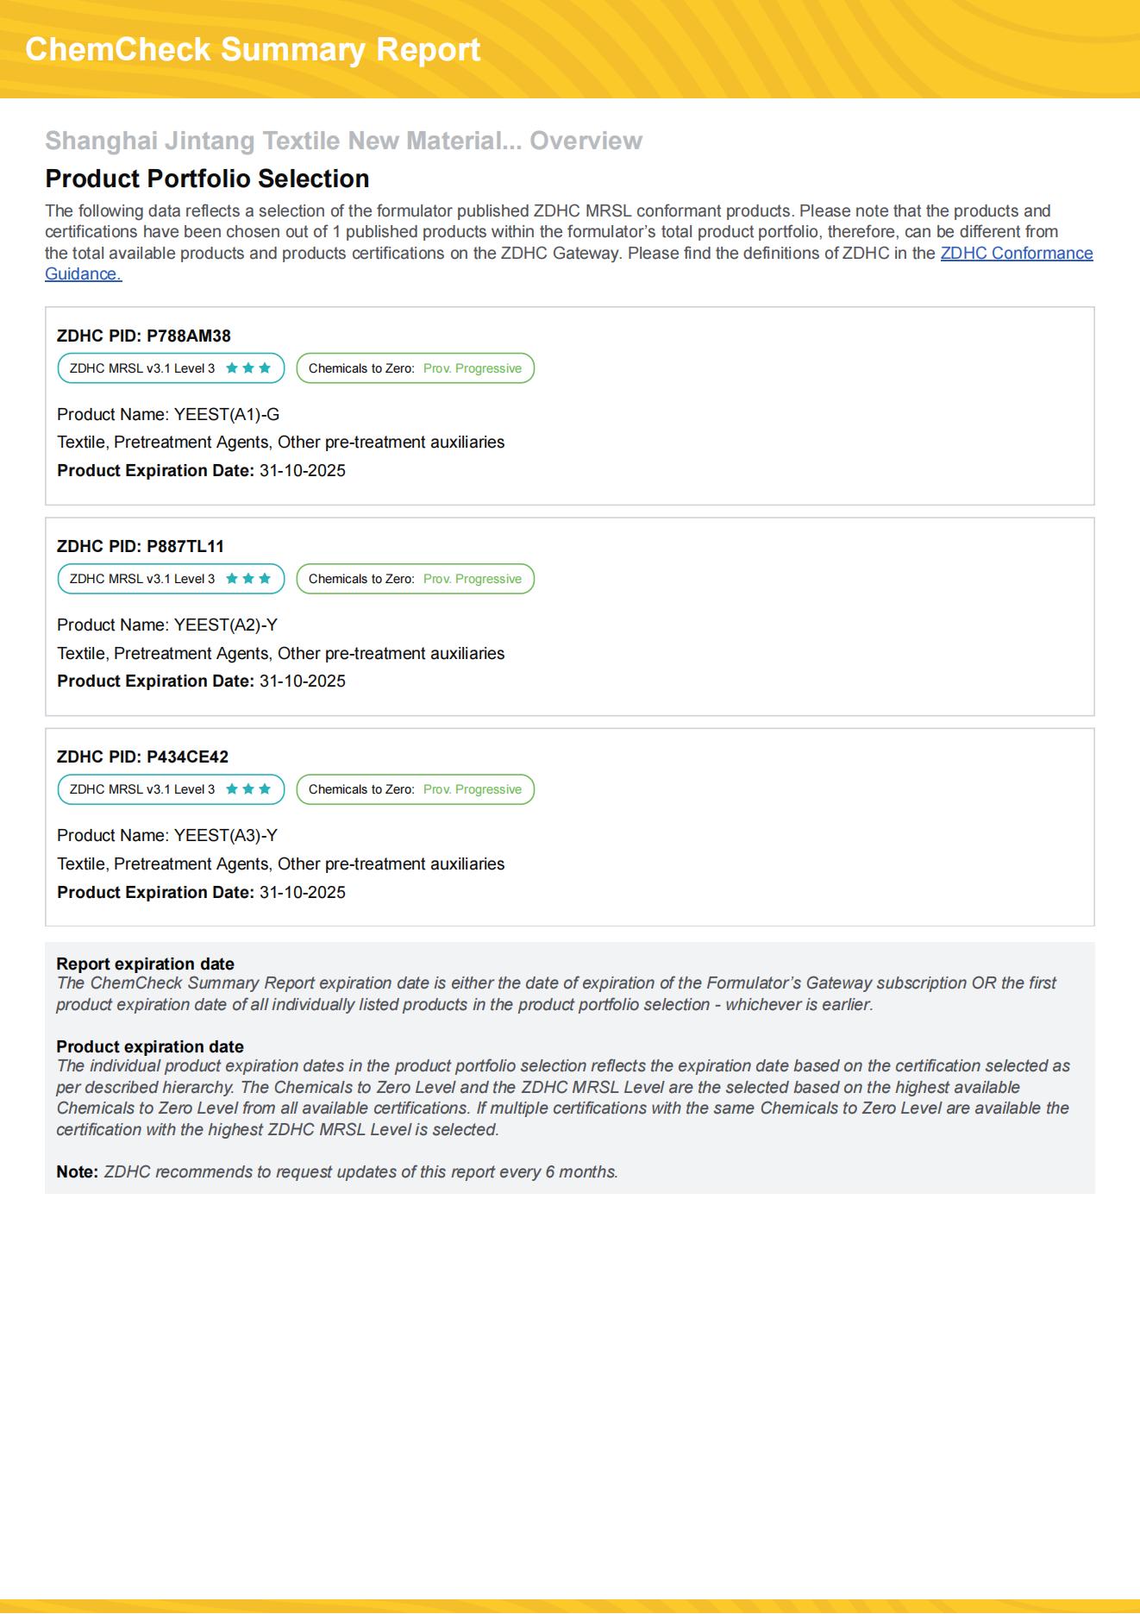Select the ZDHC PID P887TL11 heading
Viewport: 1140px width, 1614px height.
coord(141,546)
